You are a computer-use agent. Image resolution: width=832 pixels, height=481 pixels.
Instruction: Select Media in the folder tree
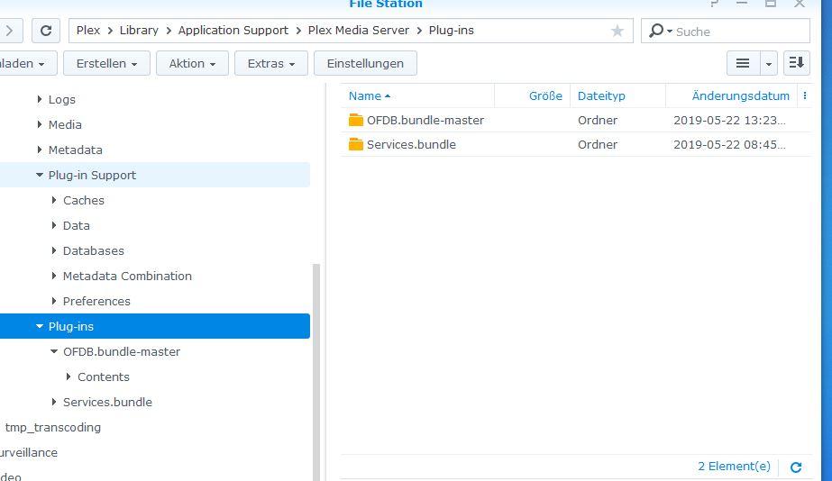pos(65,124)
